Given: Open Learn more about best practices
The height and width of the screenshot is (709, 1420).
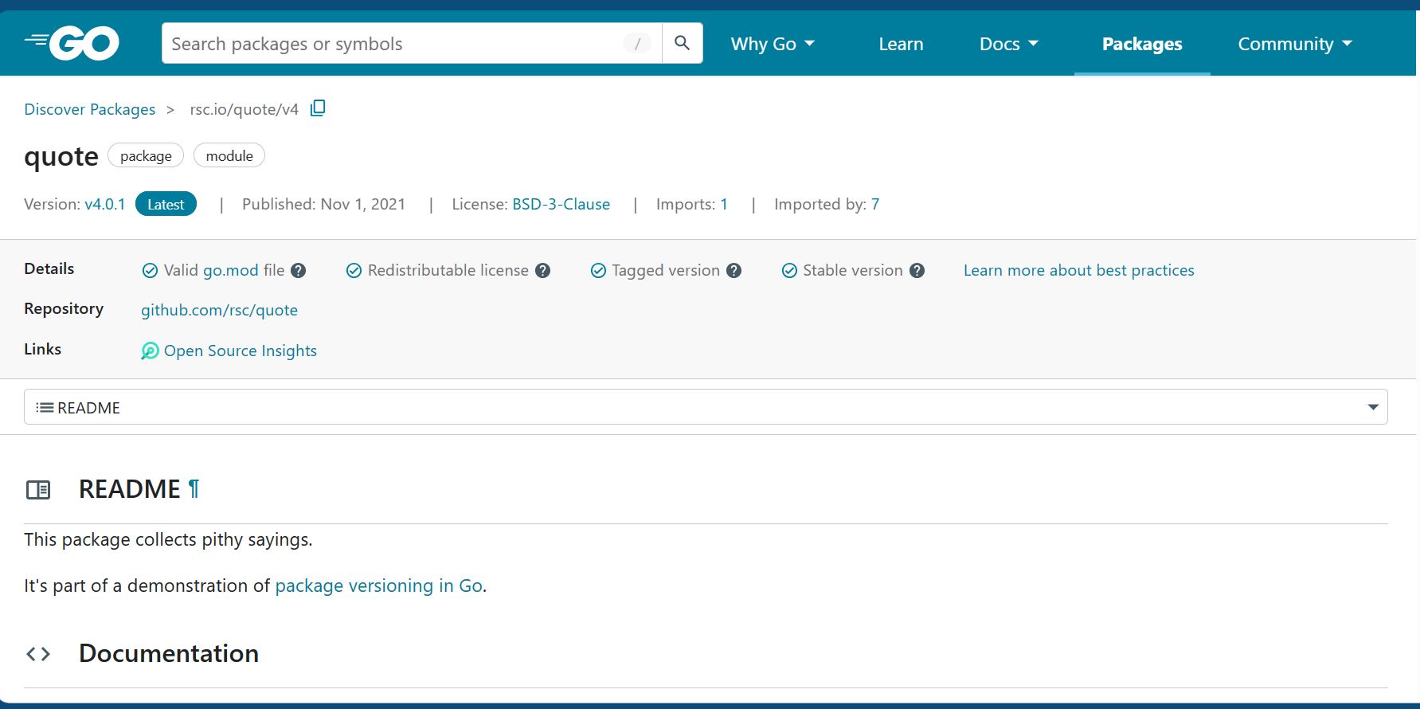Looking at the screenshot, I should pos(1079,271).
